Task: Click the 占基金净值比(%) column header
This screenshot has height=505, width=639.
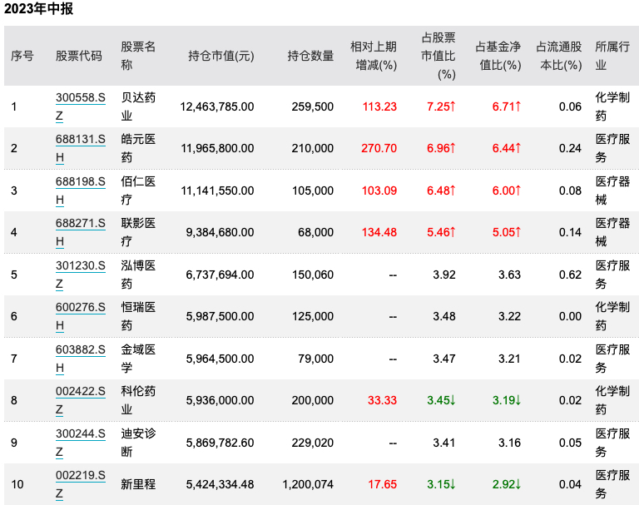Action: click(498, 56)
